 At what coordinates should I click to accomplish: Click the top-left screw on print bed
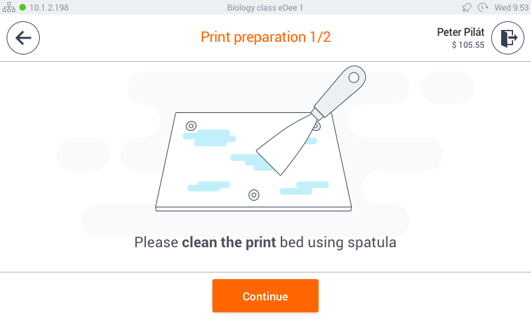(x=191, y=126)
